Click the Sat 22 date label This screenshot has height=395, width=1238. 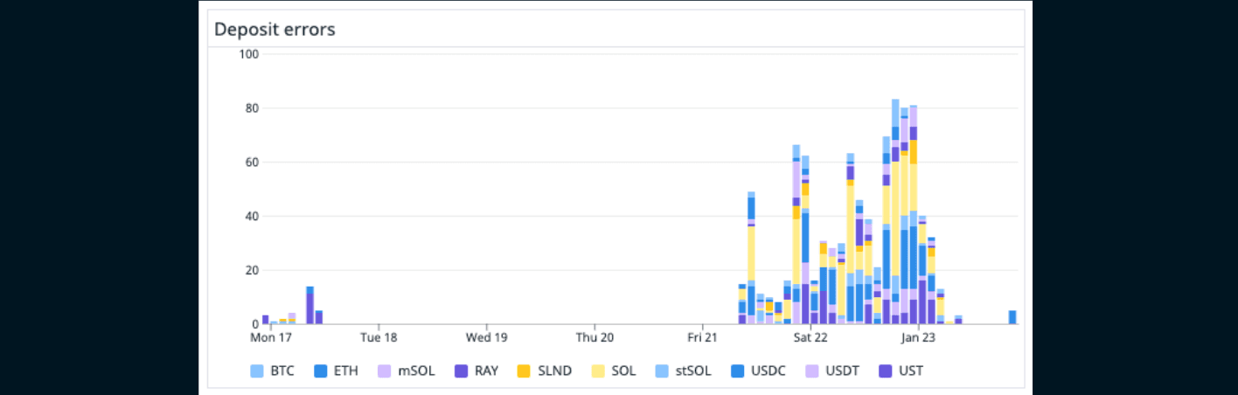[810, 337]
